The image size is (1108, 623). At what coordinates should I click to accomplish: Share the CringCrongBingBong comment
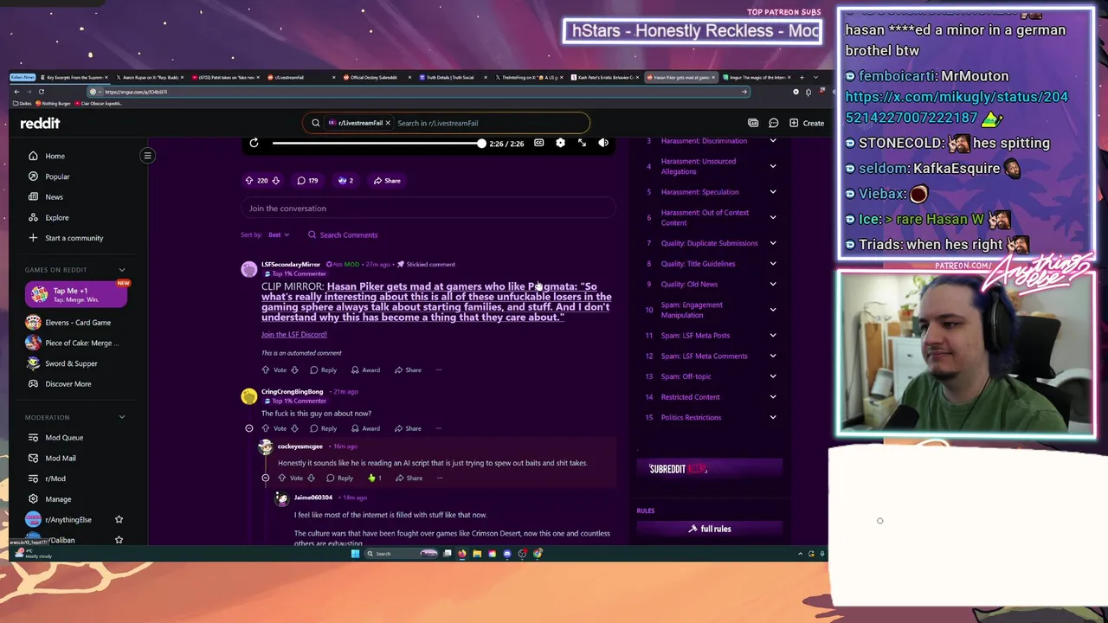click(x=408, y=428)
